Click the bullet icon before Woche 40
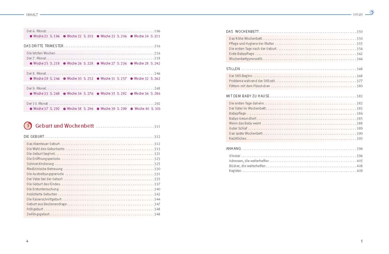The image size is (389, 254). coord(132,109)
